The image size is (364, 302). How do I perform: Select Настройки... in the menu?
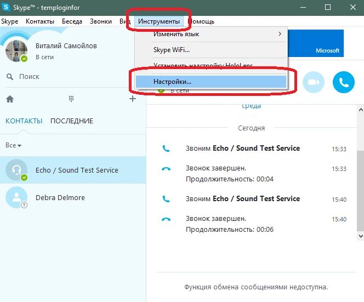coord(211,82)
